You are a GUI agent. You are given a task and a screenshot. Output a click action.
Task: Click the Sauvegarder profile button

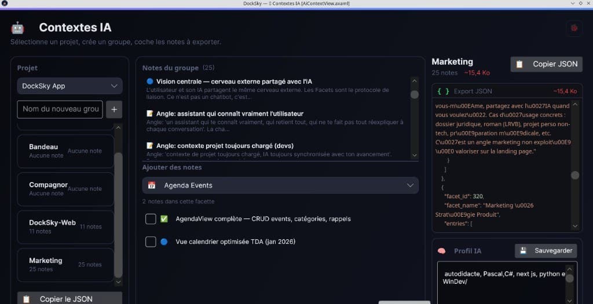[x=546, y=251]
